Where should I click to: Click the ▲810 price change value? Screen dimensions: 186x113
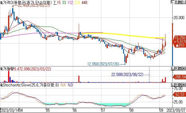[x=180, y=45]
